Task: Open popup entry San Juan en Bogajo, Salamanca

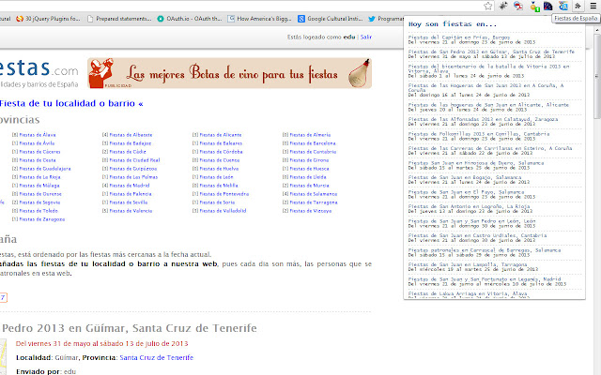Action: tap(465, 177)
